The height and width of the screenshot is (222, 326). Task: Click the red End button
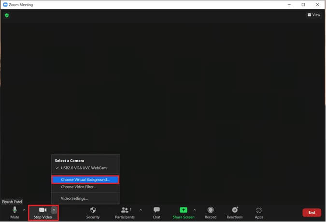pos(312,212)
